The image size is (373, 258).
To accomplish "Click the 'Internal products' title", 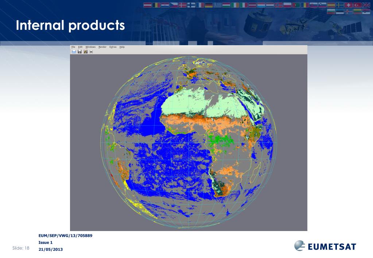I will point(70,25).
